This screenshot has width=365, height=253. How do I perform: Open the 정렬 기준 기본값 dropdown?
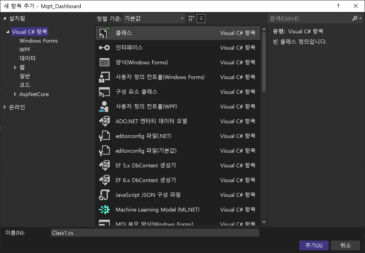pyautogui.click(x=154, y=18)
